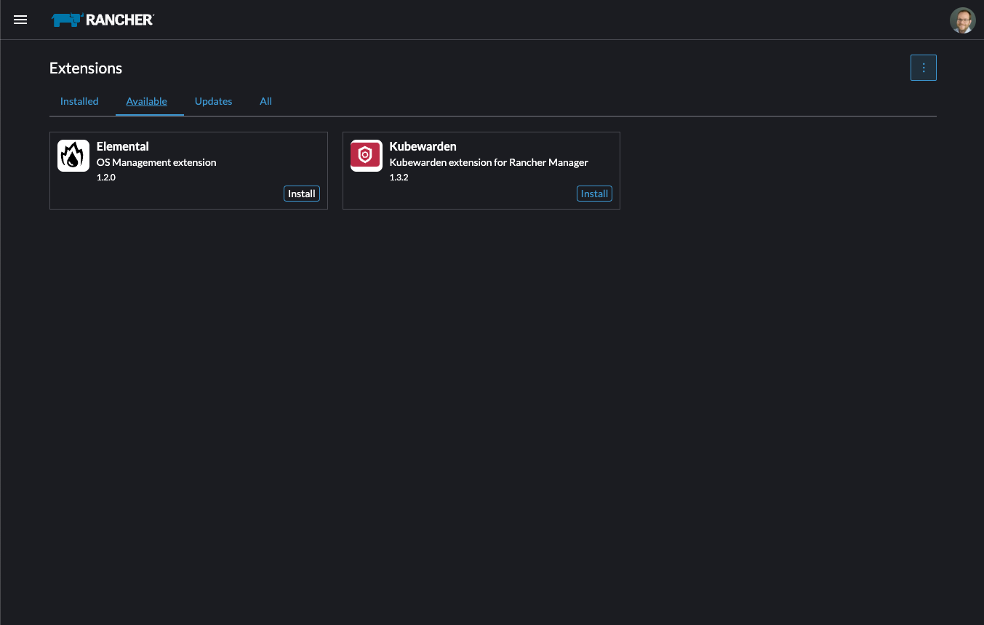Switch to the Installed tab
Image resolution: width=984 pixels, height=625 pixels.
coord(79,101)
